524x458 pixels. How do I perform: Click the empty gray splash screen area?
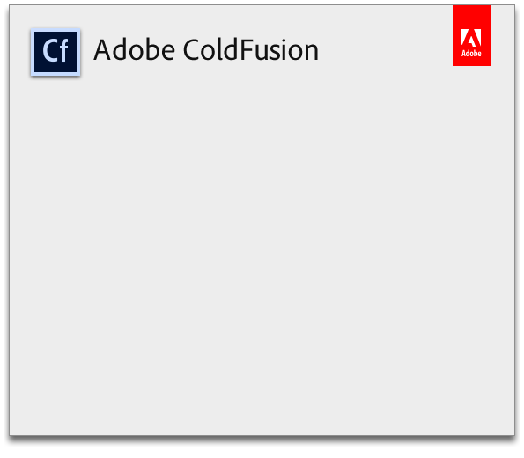coord(262,254)
